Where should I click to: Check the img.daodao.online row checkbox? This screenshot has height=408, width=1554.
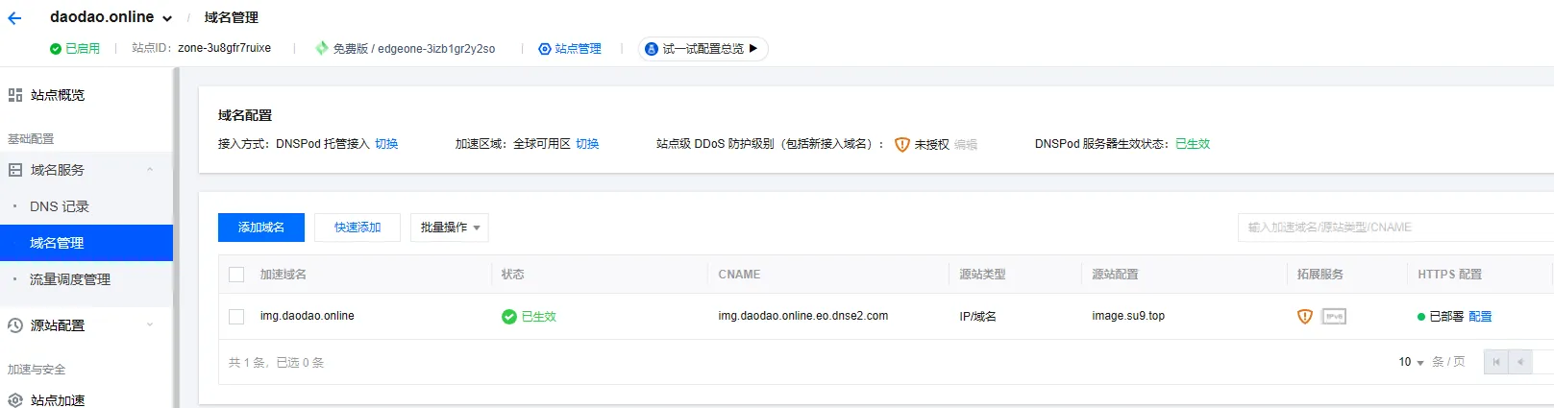(236, 317)
